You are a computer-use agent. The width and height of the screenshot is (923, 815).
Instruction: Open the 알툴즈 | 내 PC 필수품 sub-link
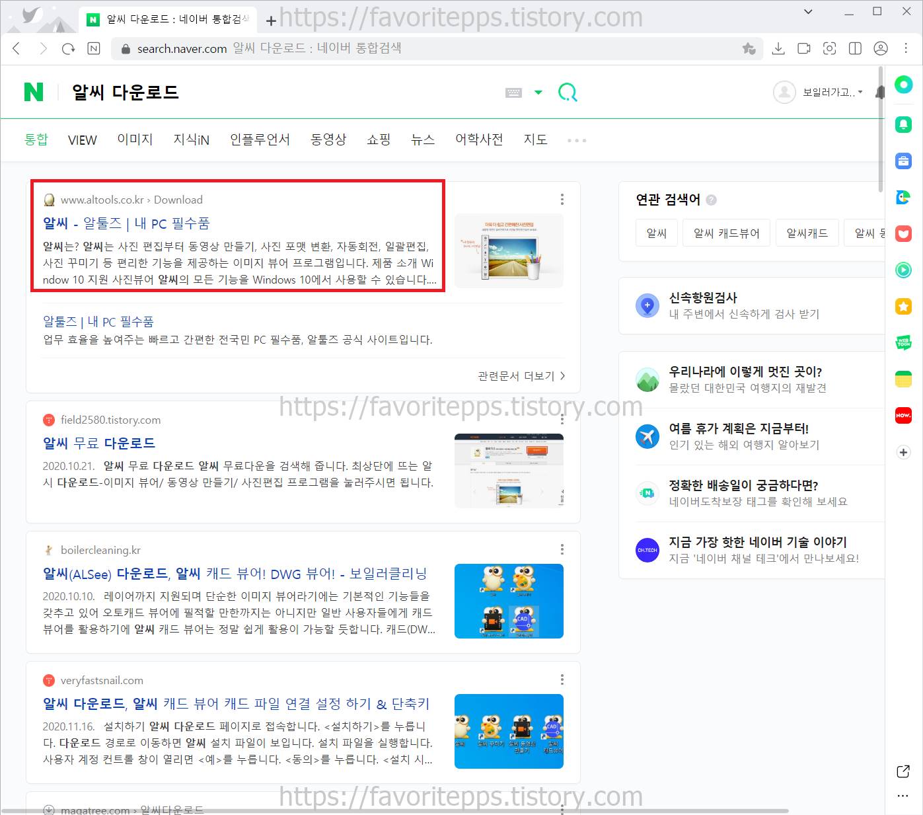pos(98,321)
